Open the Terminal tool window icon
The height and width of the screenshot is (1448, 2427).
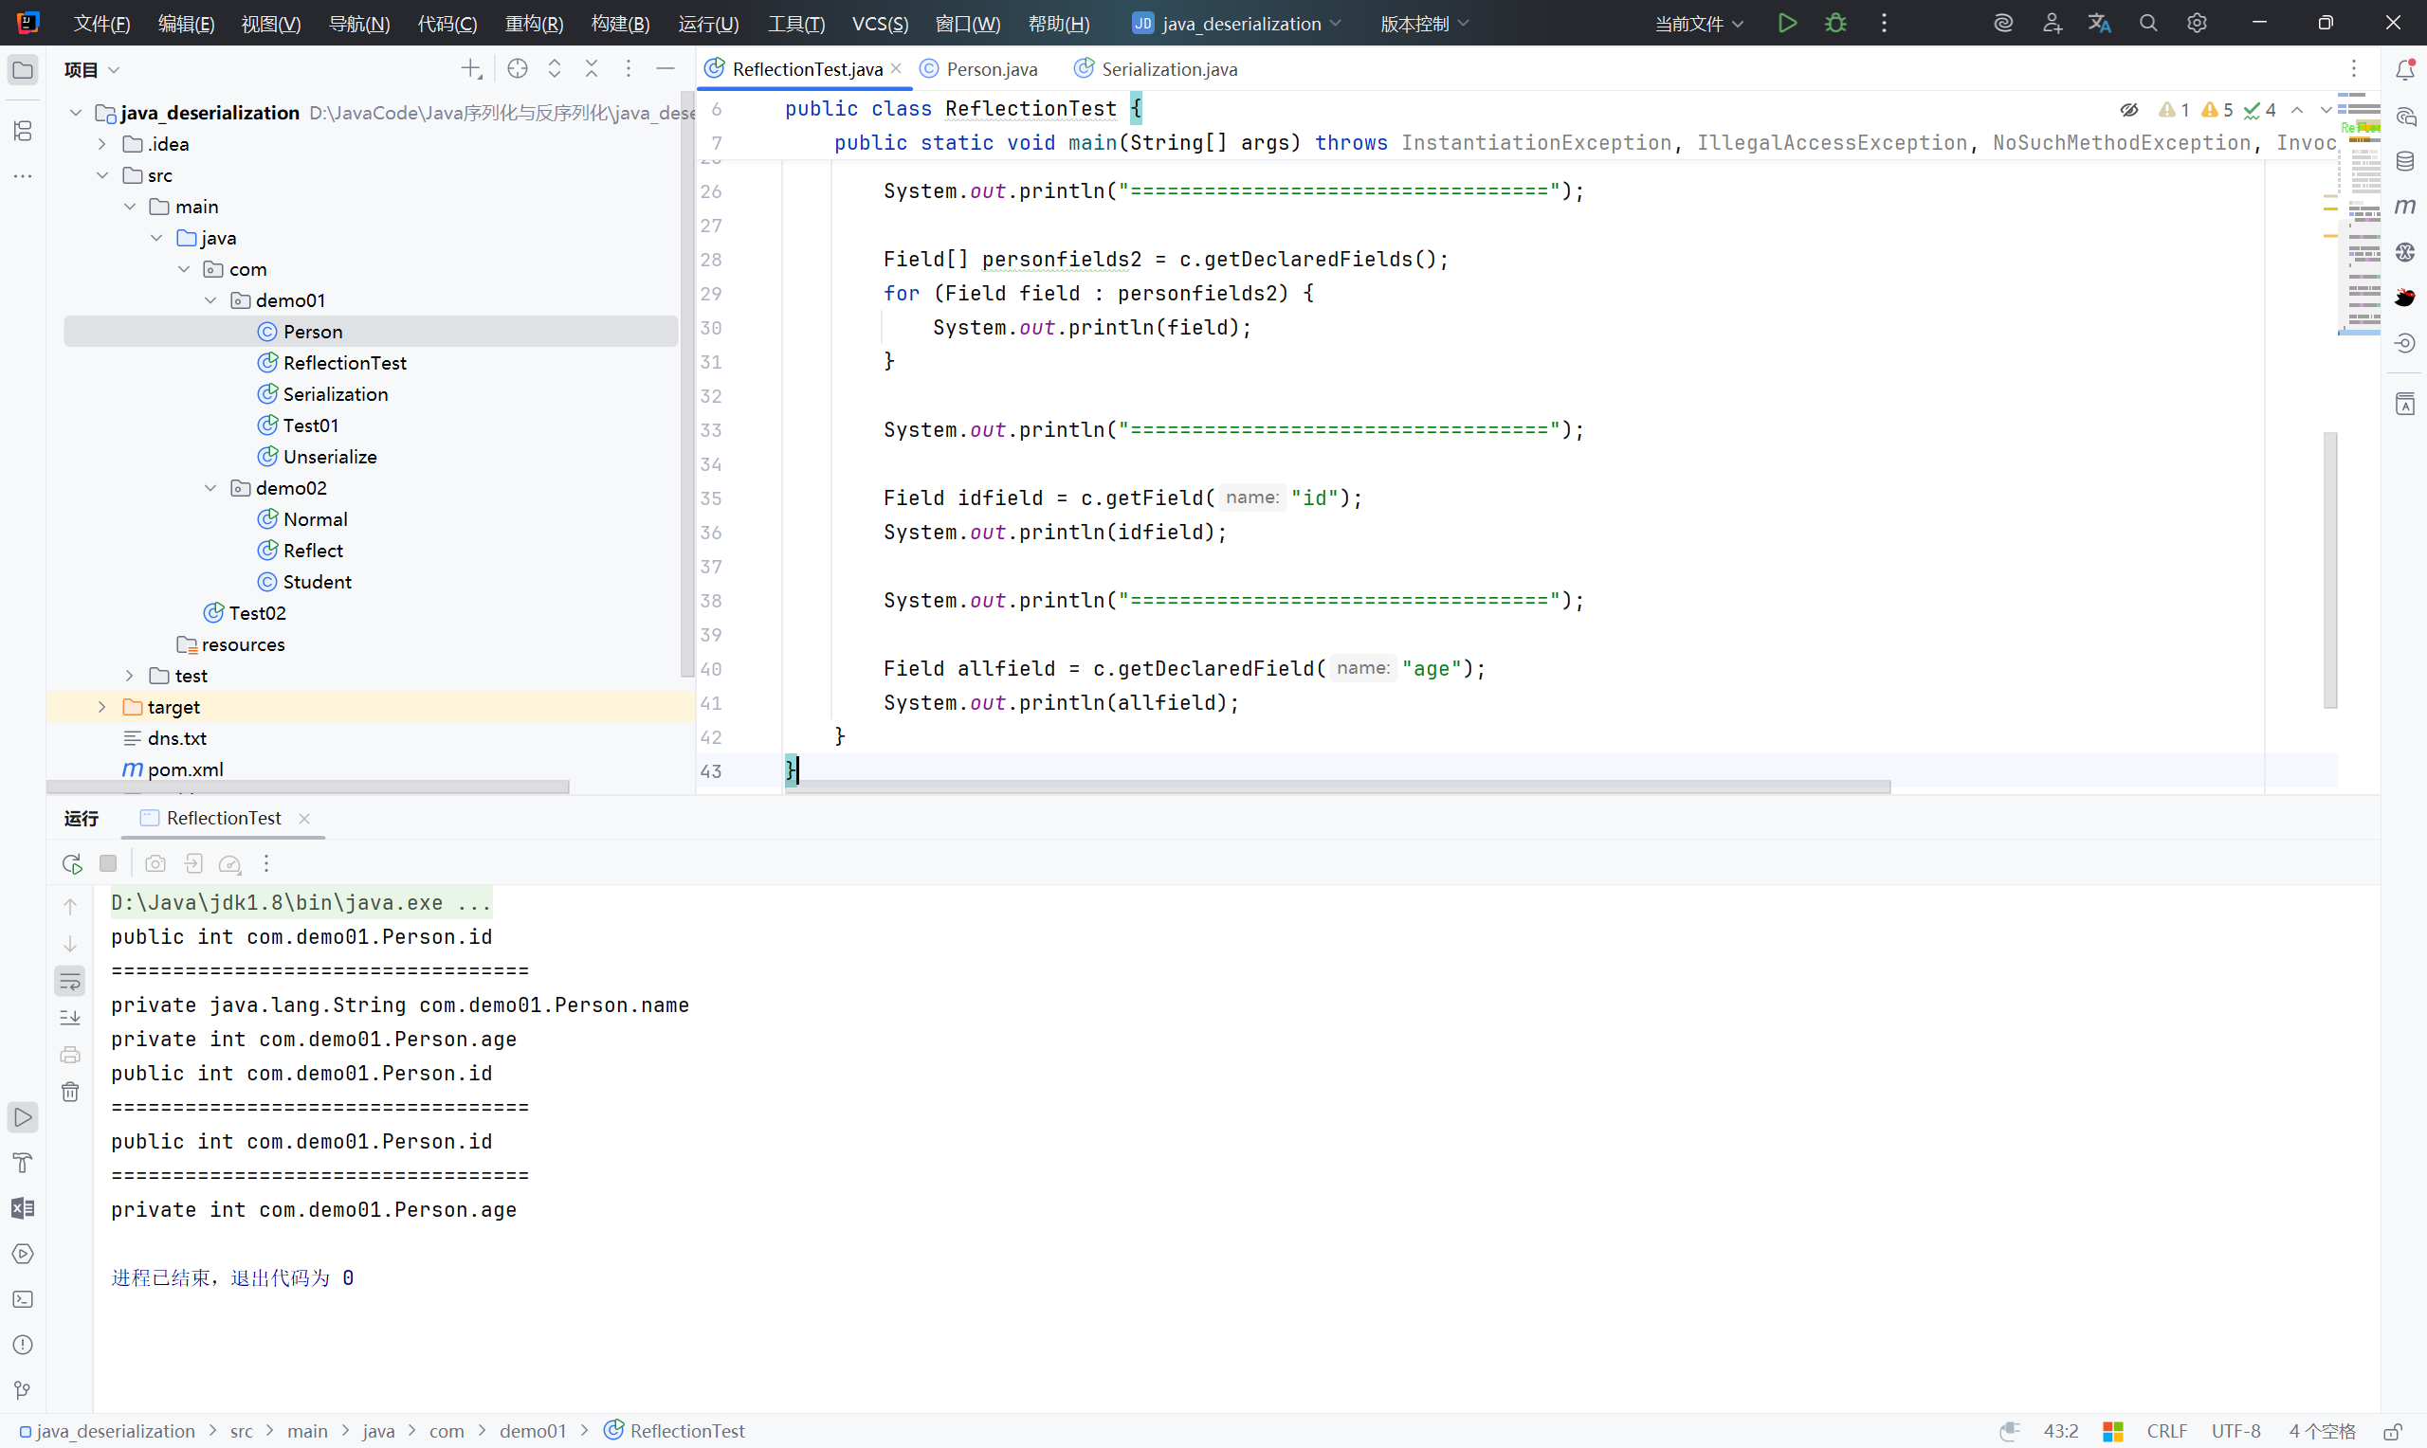[x=23, y=1299]
